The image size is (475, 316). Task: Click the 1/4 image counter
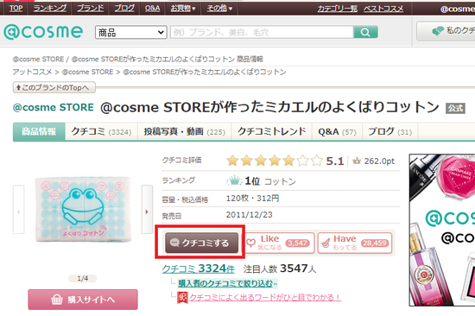(83, 278)
